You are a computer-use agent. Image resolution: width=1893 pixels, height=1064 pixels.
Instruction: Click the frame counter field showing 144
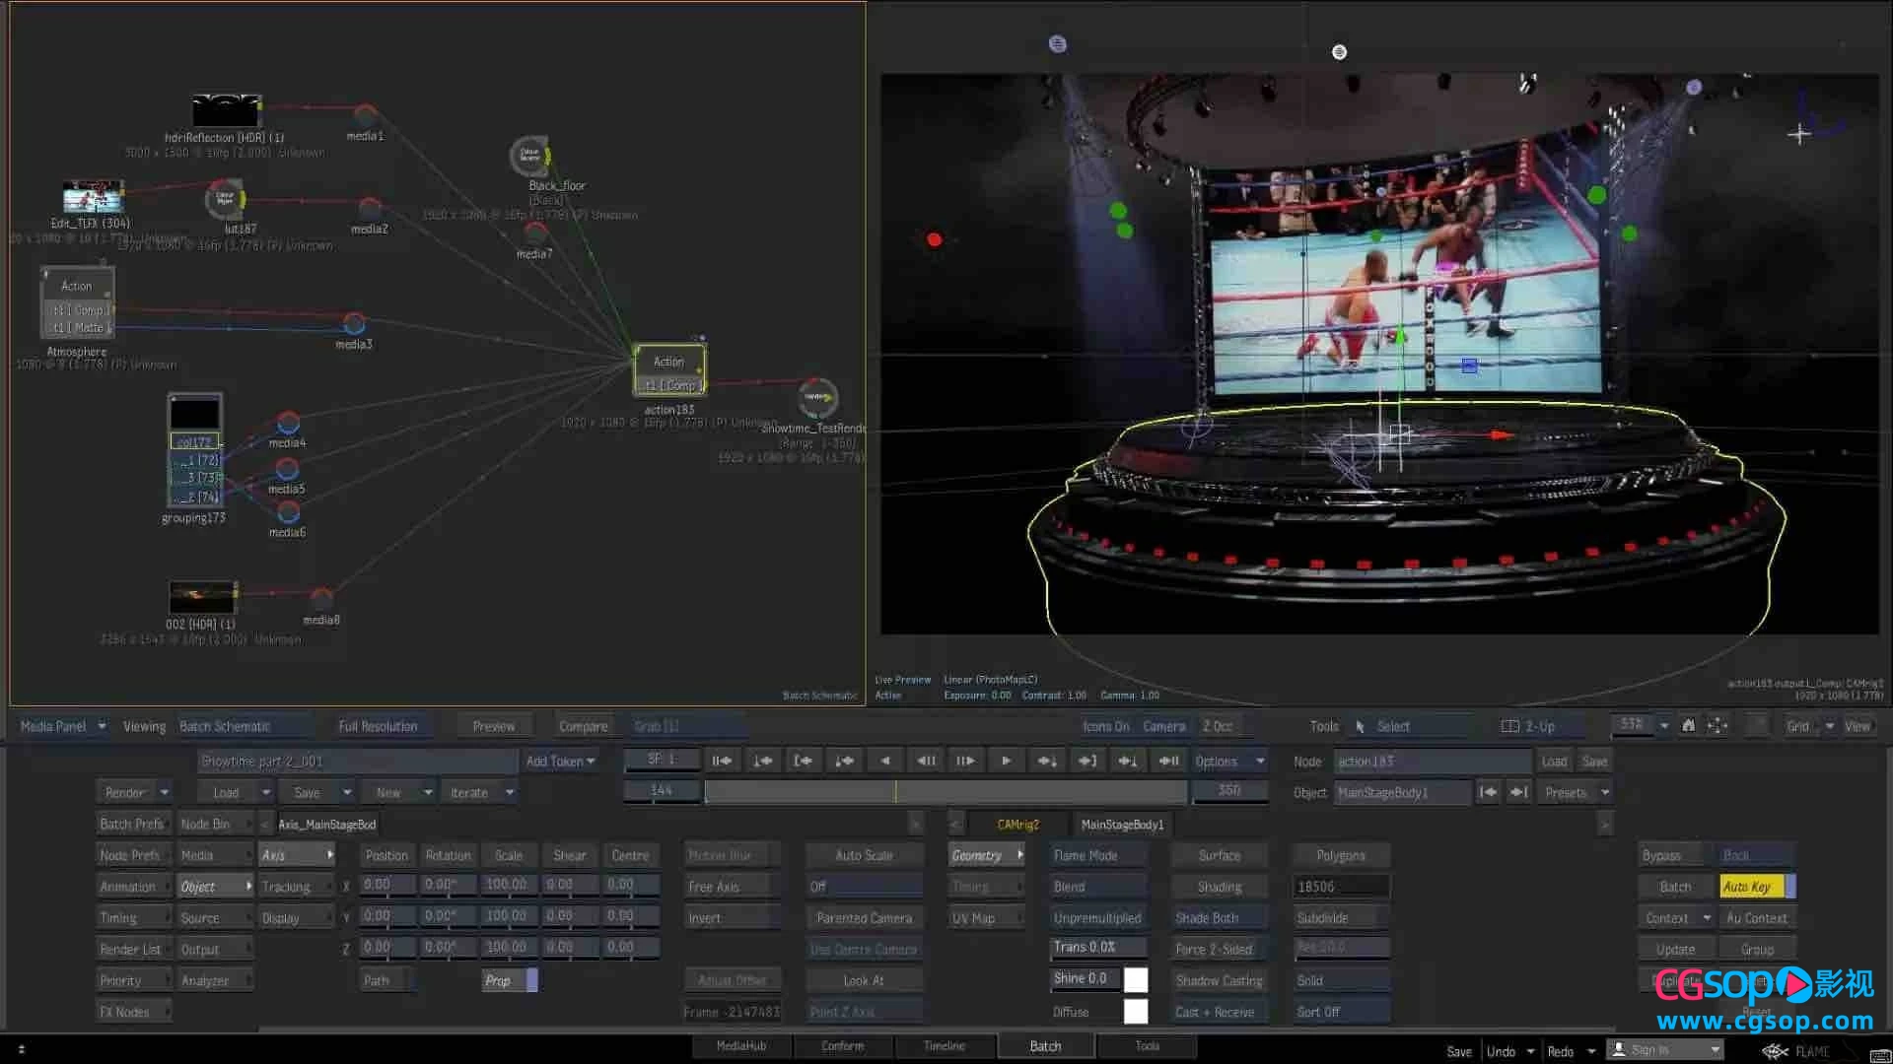(x=661, y=790)
